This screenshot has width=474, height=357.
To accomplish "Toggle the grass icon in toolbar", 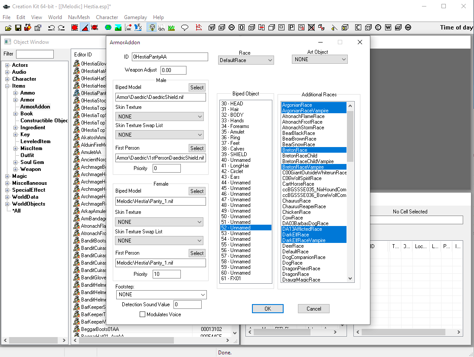I will (171, 28).
